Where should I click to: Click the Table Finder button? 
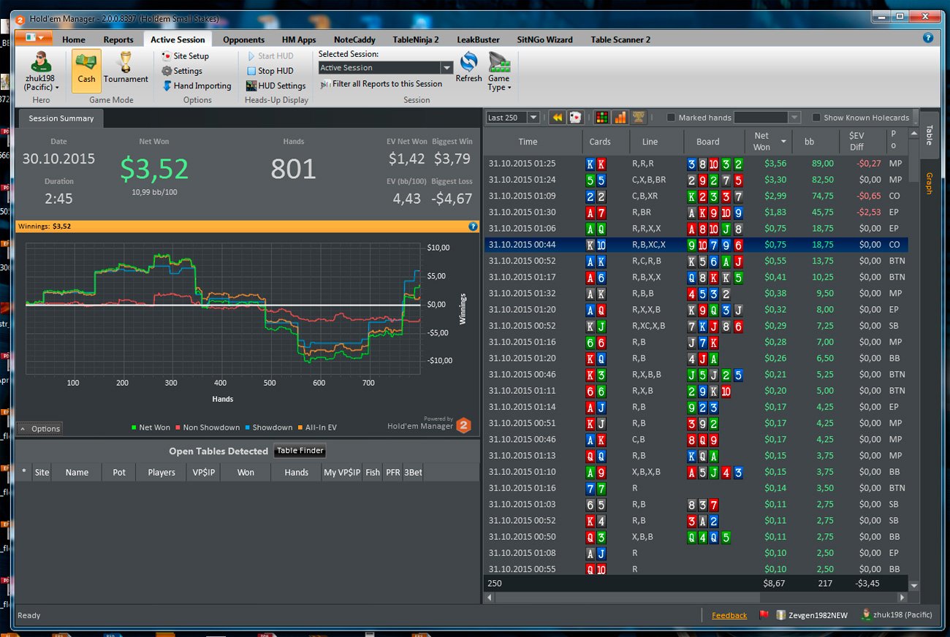click(300, 451)
